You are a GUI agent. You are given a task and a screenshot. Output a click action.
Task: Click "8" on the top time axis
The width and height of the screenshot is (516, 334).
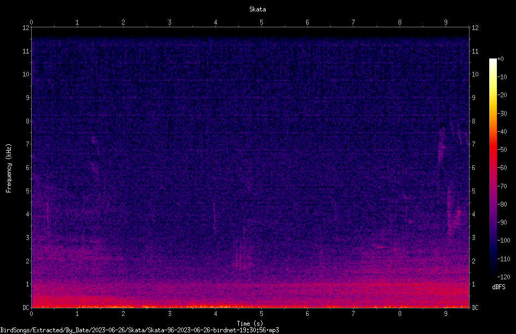(400, 22)
